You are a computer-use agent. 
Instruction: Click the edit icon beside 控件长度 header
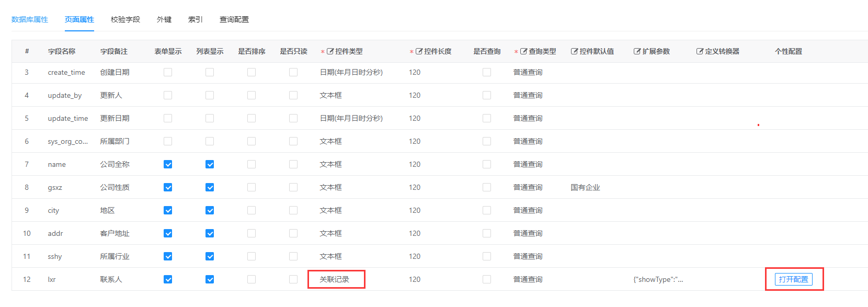point(419,51)
